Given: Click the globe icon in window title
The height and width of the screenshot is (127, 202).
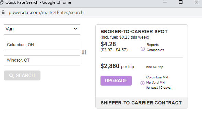Looking at the screenshot, I should 1,2.
